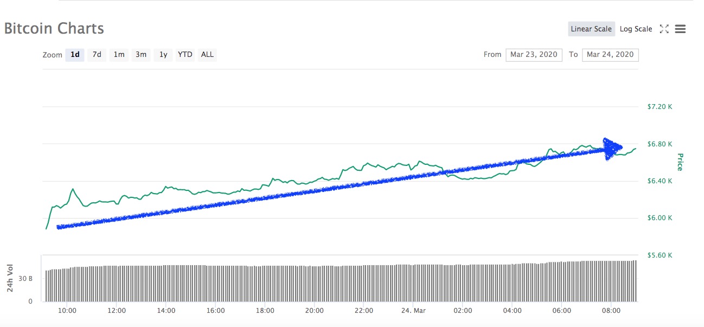Click the fullscreen expand icon
Image resolution: width=704 pixels, height=327 pixels.
point(664,29)
